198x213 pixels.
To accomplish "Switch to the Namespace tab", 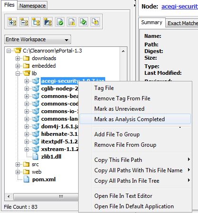I will tap(32, 6).
